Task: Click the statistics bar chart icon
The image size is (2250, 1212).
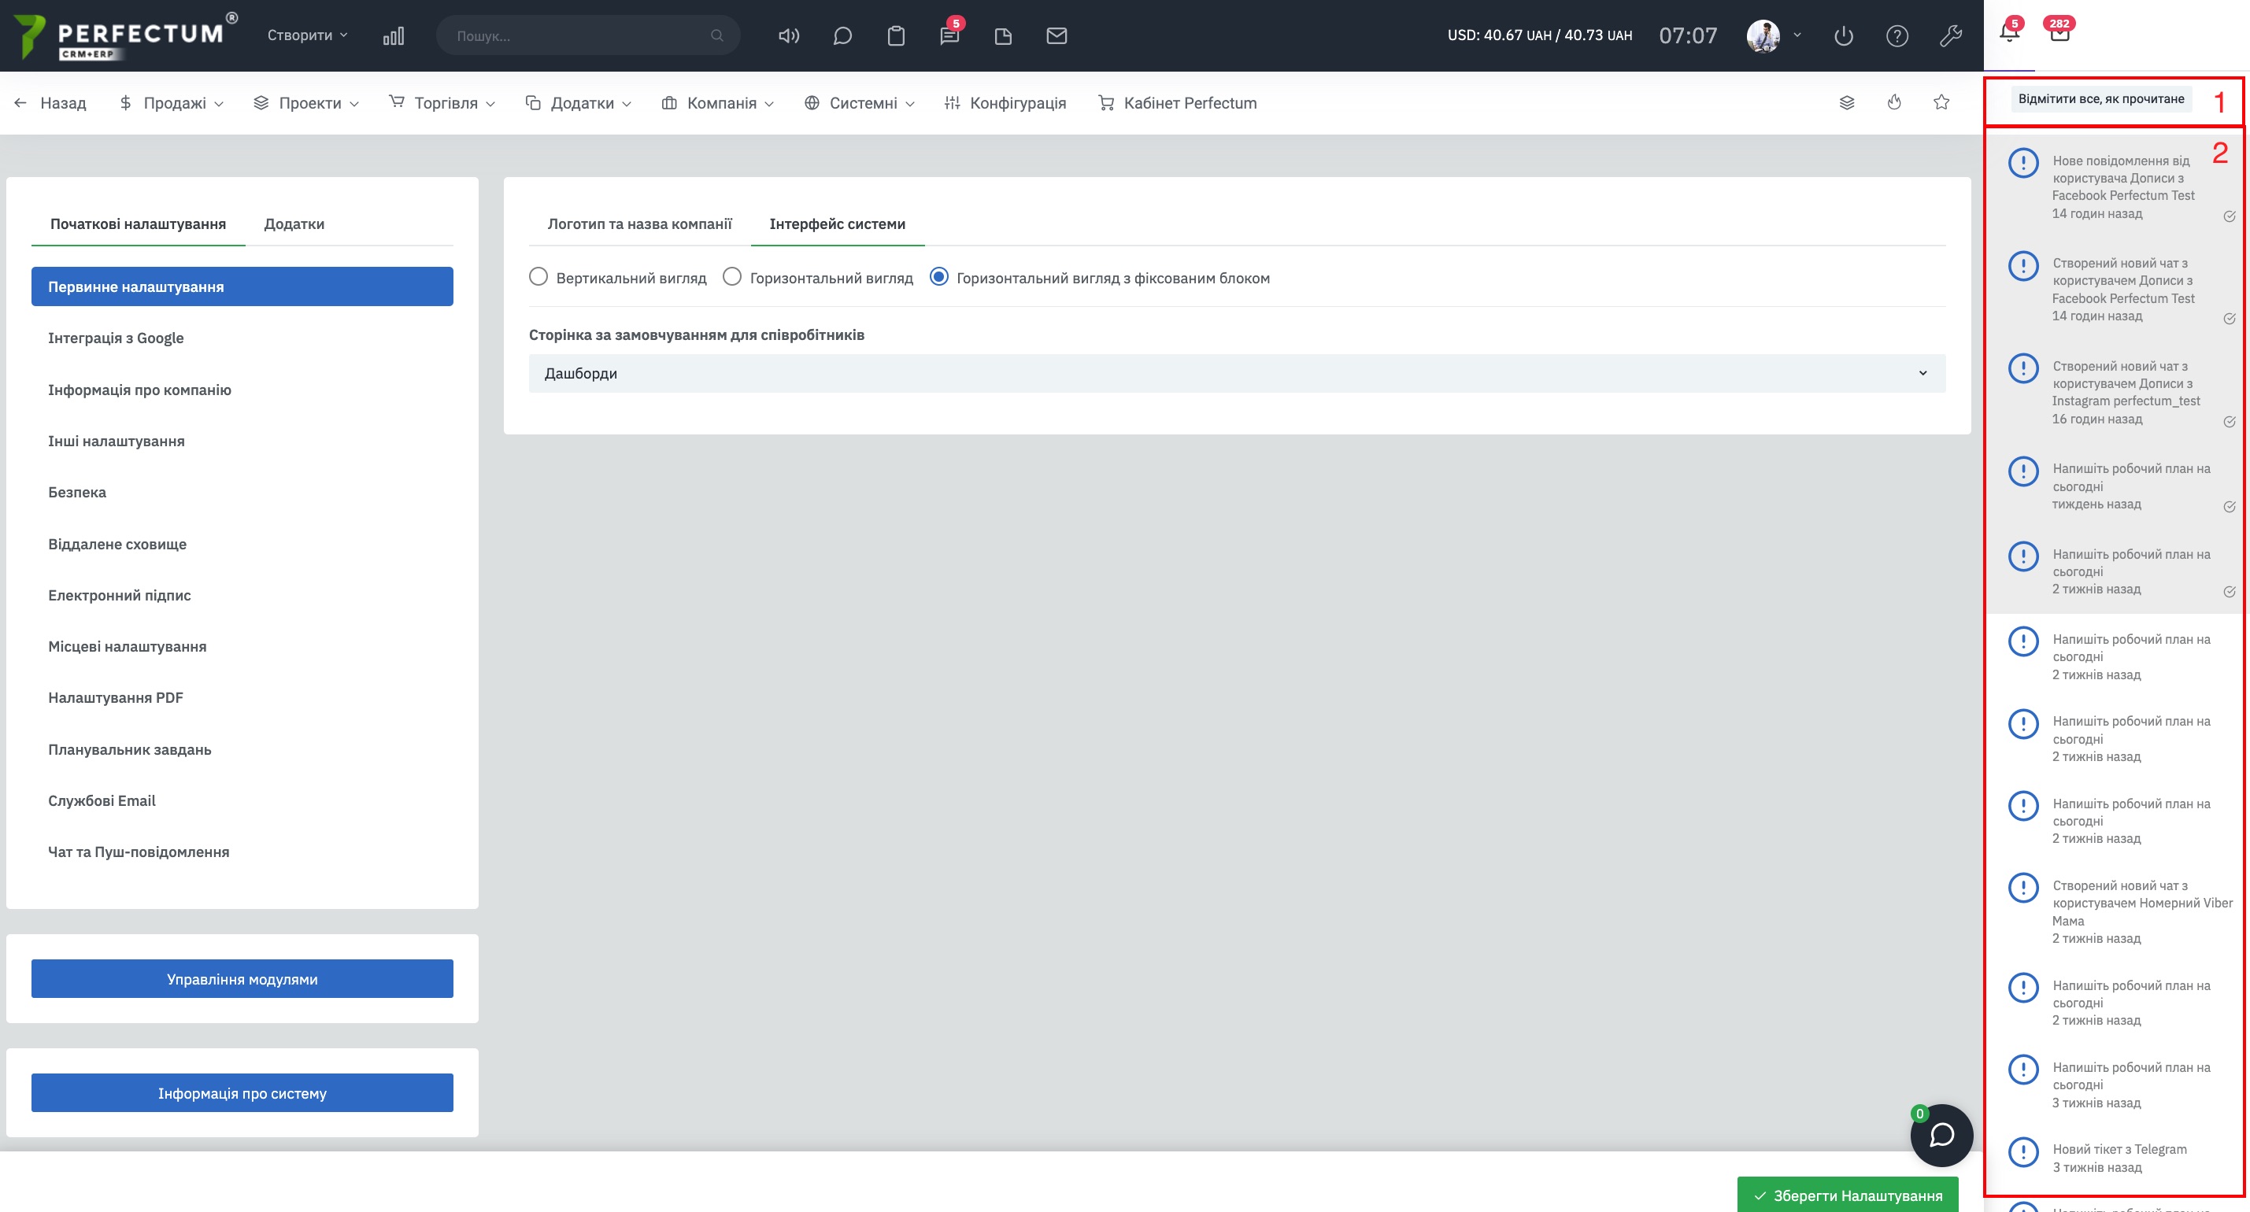Action: tap(393, 35)
